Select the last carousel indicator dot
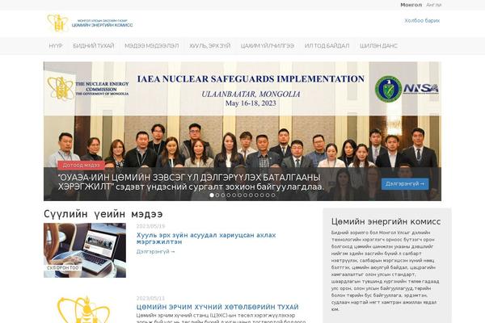This screenshot has height=323, width=485. coord(273,195)
